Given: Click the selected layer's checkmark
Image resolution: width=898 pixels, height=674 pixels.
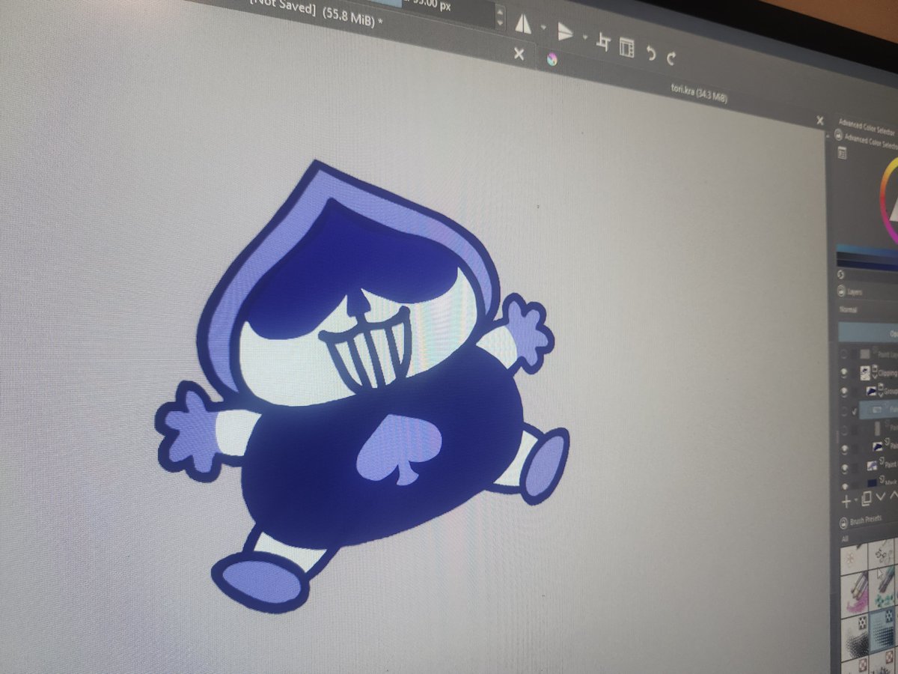Looking at the screenshot, I should point(855,411).
